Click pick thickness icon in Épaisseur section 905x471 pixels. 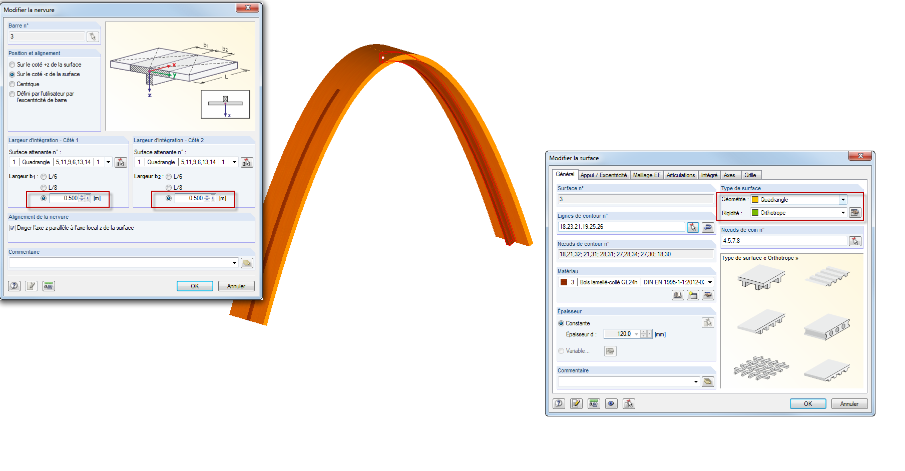point(708,323)
